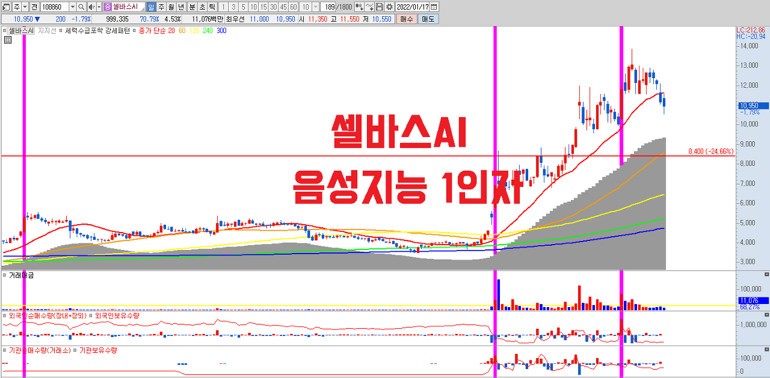Click the 5 interval button
The height and width of the screenshot is (378, 770).
[244, 7]
